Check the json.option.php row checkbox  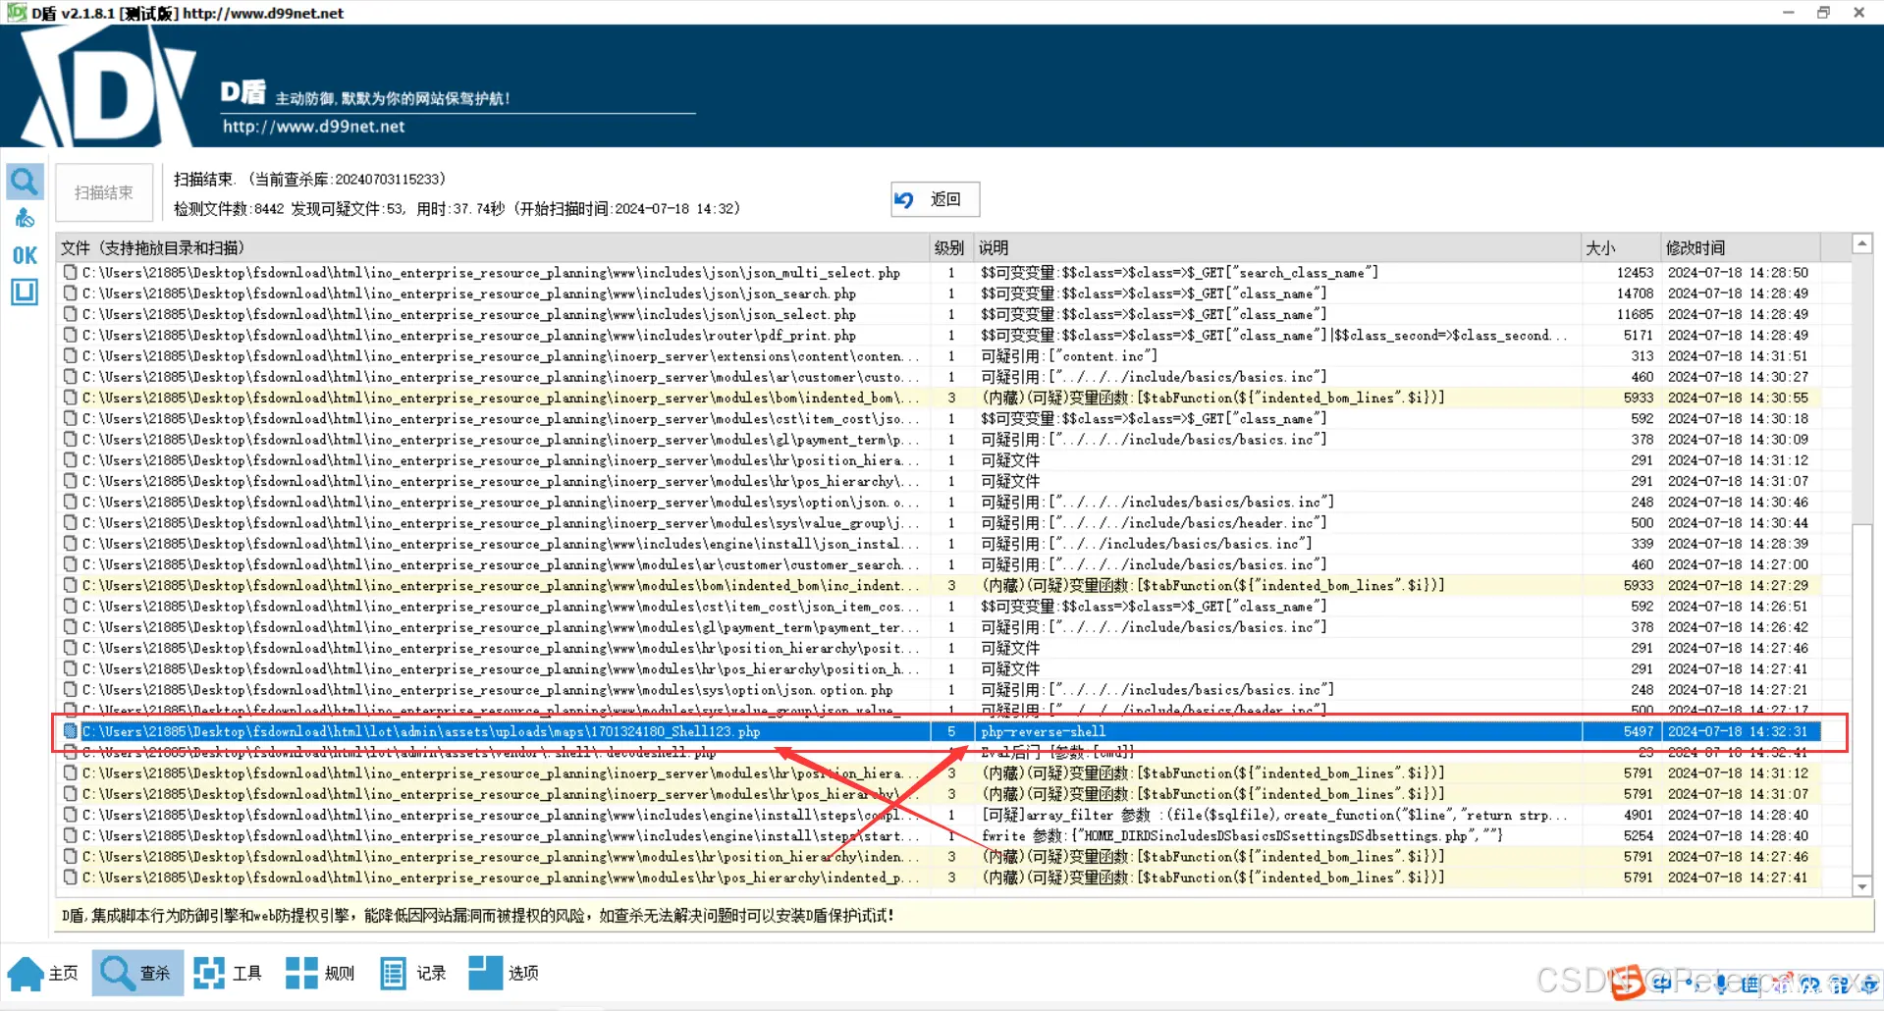(x=70, y=689)
